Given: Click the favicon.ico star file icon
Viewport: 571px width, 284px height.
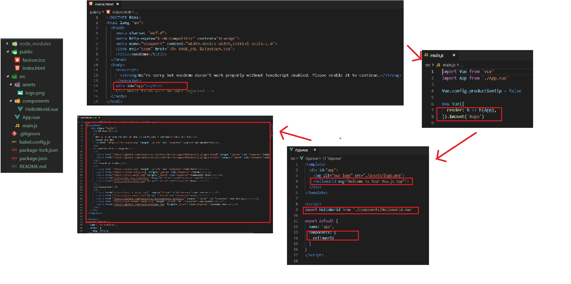Looking at the screenshot, I should [17, 60].
